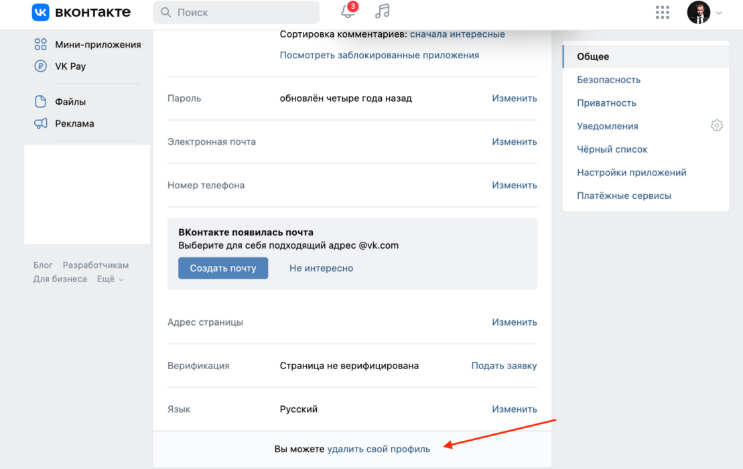Click Подать заявку for verification
The image size is (743, 469).
click(x=504, y=366)
